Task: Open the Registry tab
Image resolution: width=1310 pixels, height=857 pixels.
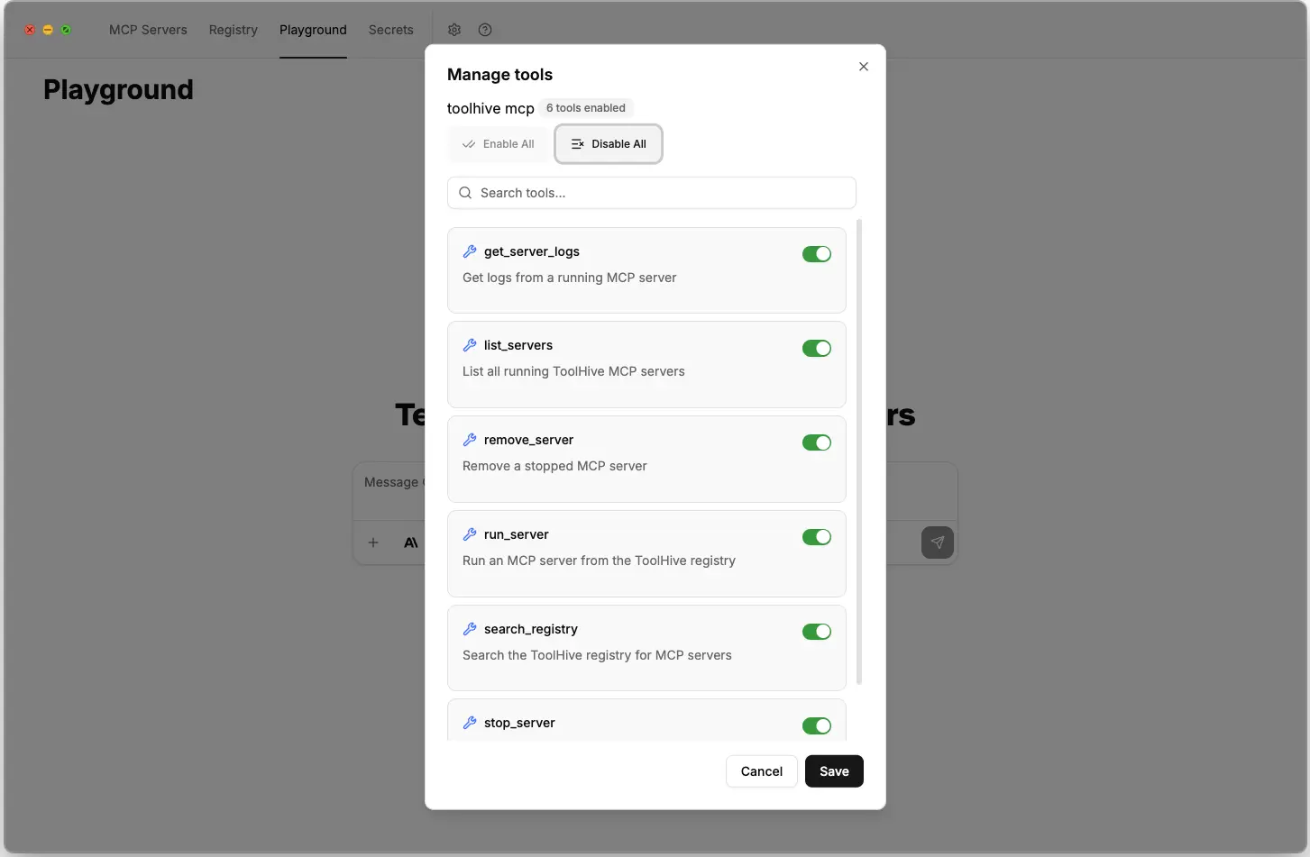Action: coord(233,30)
